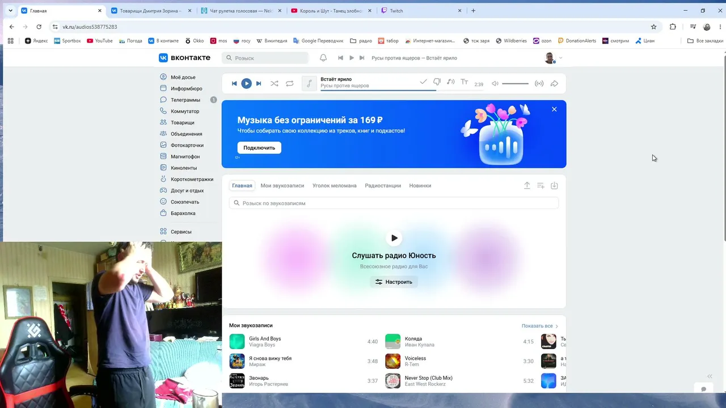The width and height of the screenshot is (726, 408).
Task: Click the Подключить subscription button
Action: pos(259,148)
